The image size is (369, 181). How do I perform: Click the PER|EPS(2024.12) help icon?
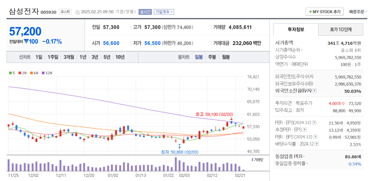[x=314, y=122]
